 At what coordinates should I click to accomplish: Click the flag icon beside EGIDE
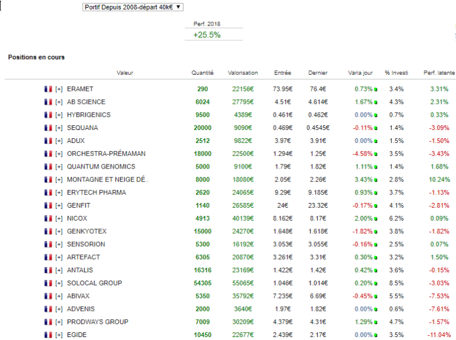pyautogui.click(x=48, y=335)
